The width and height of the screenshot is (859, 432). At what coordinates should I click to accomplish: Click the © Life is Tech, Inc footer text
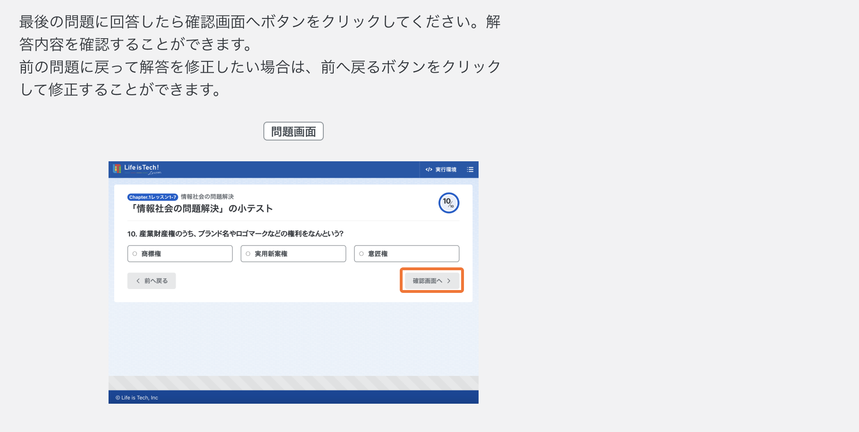click(x=137, y=398)
